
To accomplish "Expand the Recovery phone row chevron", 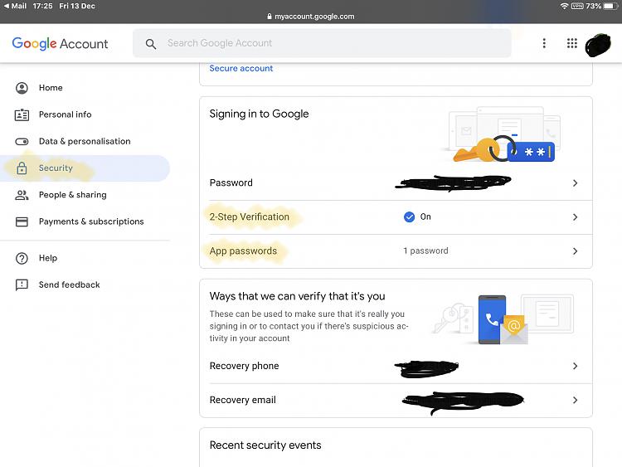I will click(x=575, y=366).
